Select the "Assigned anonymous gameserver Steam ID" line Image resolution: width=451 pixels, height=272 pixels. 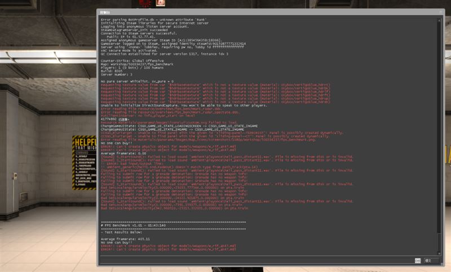(x=161, y=40)
